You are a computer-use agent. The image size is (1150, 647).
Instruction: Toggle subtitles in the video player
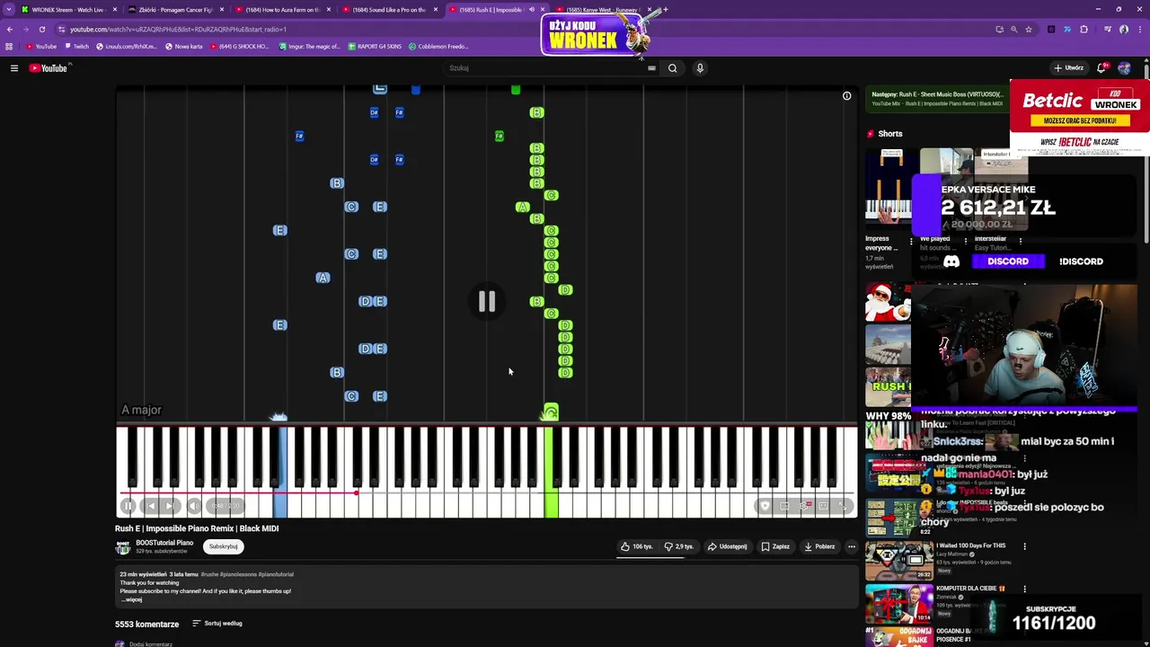click(x=784, y=506)
